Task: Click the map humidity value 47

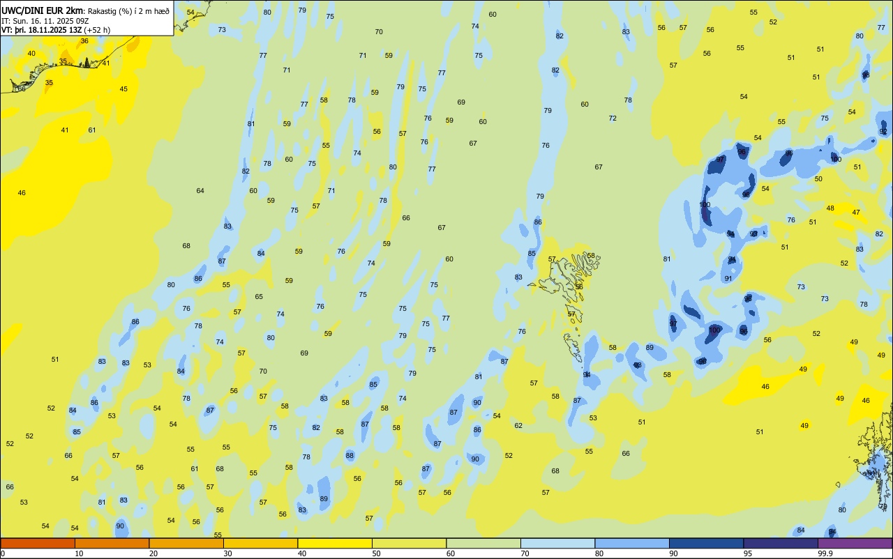Action: pos(856,213)
